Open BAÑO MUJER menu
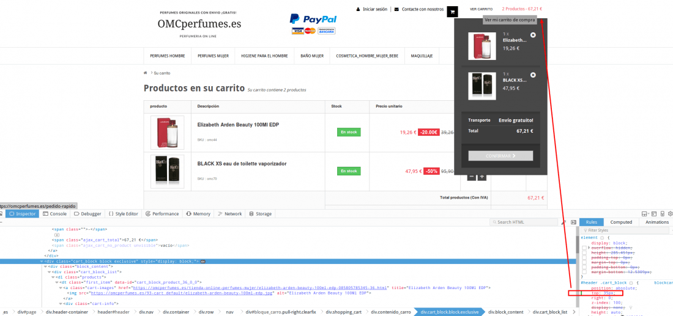Image resolution: width=673 pixels, height=316 pixels. [x=312, y=56]
